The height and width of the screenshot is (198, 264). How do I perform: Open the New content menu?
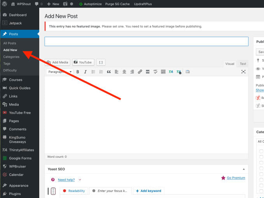(53, 4)
